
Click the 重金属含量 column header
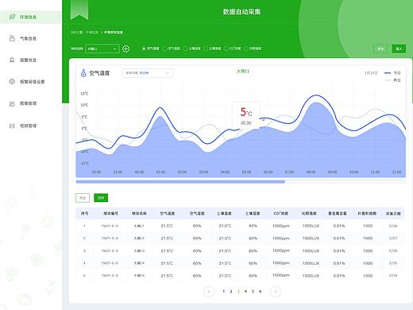pyautogui.click(x=338, y=213)
